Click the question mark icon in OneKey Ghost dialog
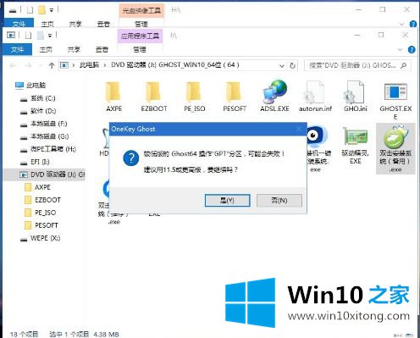 (131, 158)
